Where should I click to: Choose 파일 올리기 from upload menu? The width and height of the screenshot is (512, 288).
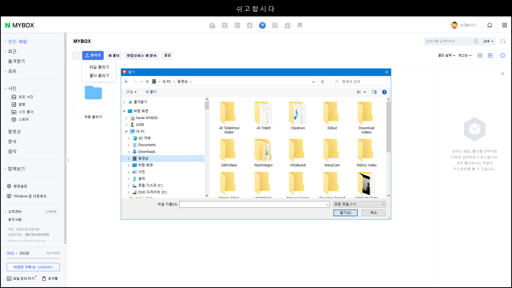tap(99, 67)
